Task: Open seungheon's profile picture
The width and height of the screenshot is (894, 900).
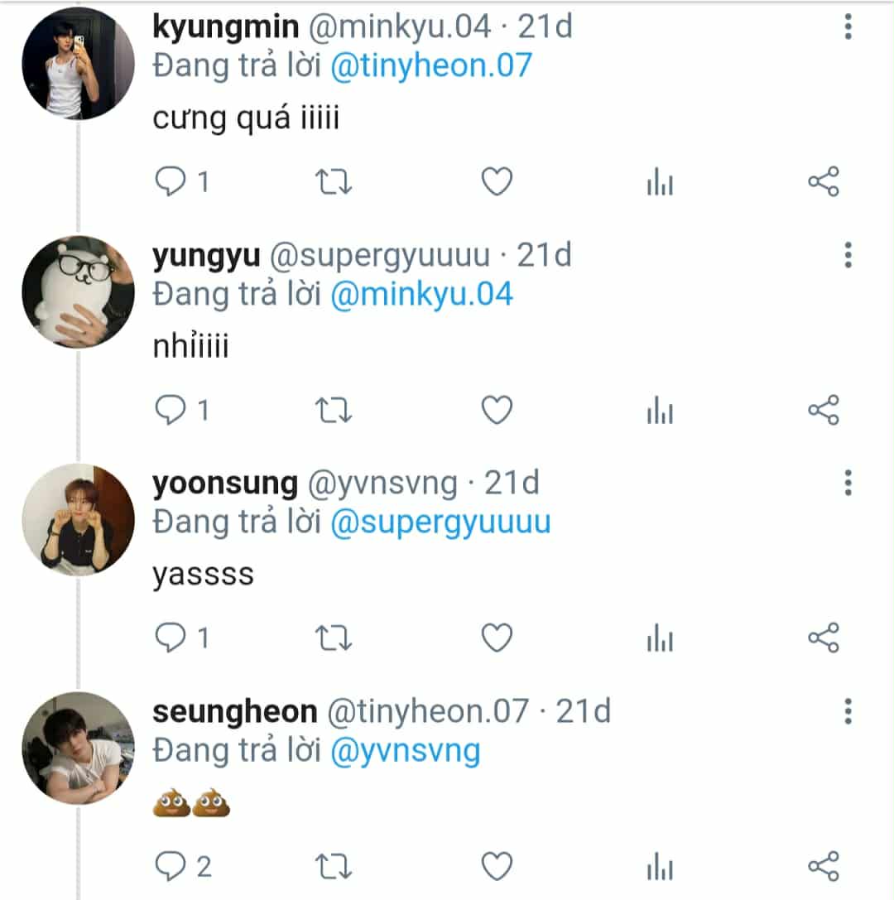Action: point(78,748)
